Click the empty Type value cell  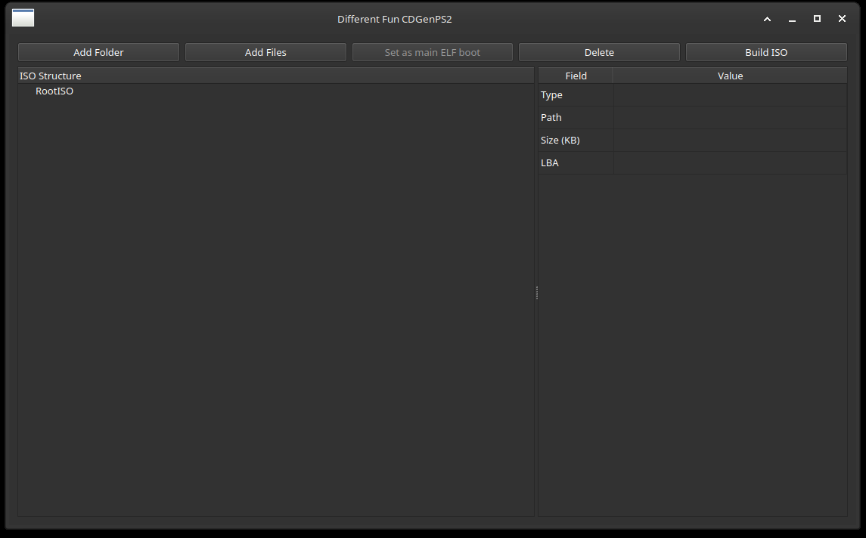[x=730, y=95]
